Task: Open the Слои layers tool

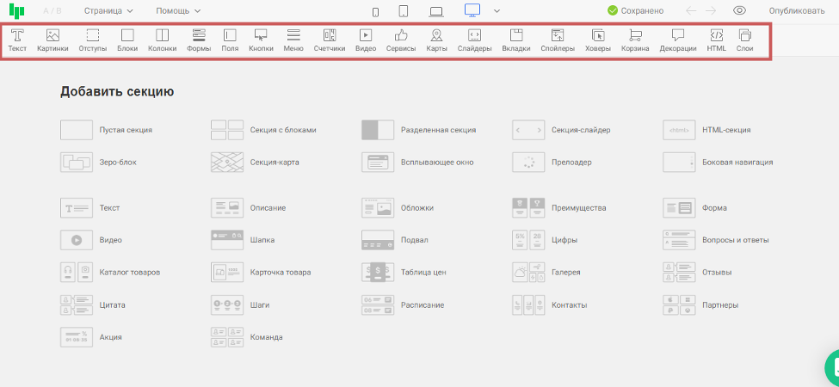Action: click(745, 40)
